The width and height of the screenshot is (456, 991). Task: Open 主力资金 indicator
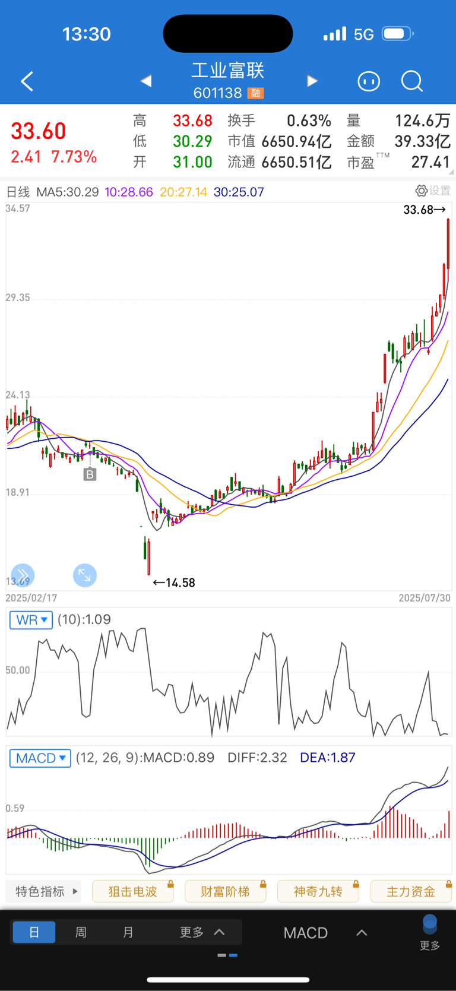(411, 891)
